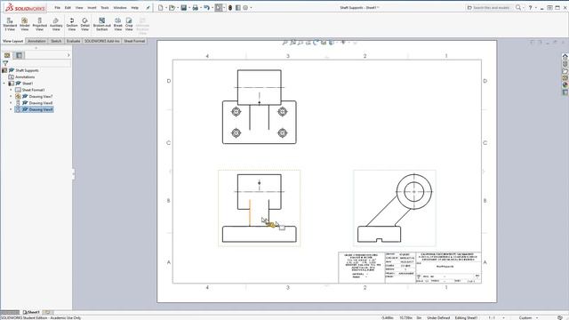Viewport: 569px width, 320px height.
Task: Click the Undo arrow icon
Action: click(x=206, y=7)
